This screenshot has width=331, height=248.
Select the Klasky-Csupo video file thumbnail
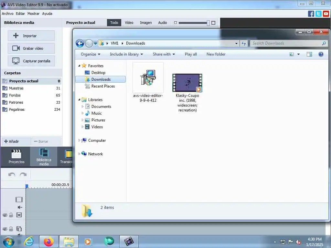coord(187,83)
